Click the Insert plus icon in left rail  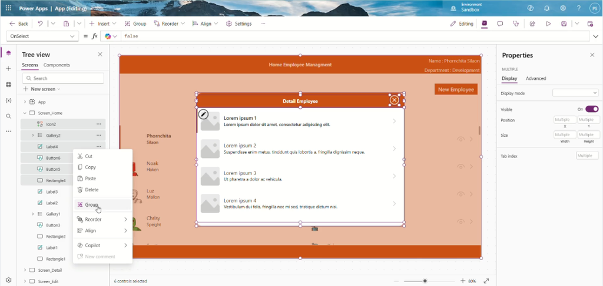pyautogui.click(x=8, y=69)
